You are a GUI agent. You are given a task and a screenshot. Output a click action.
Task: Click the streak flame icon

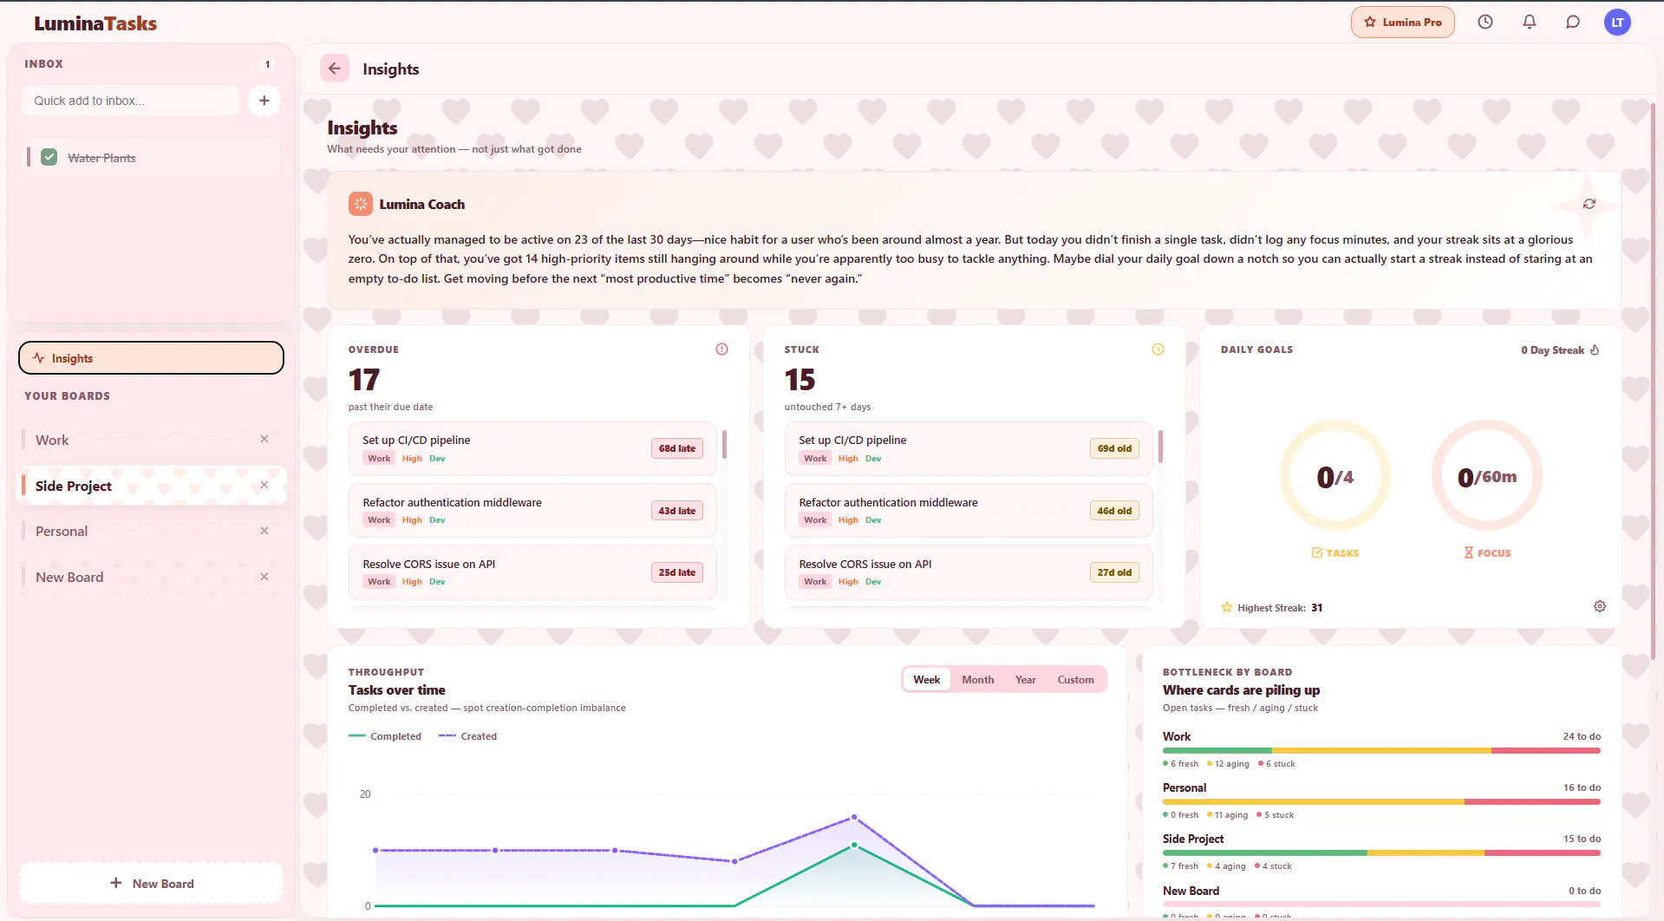click(1595, 349)
